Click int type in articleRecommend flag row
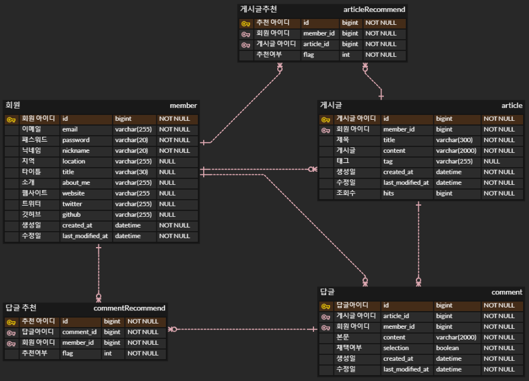Viewport: 529px width, 381px height. coord(346,55)
